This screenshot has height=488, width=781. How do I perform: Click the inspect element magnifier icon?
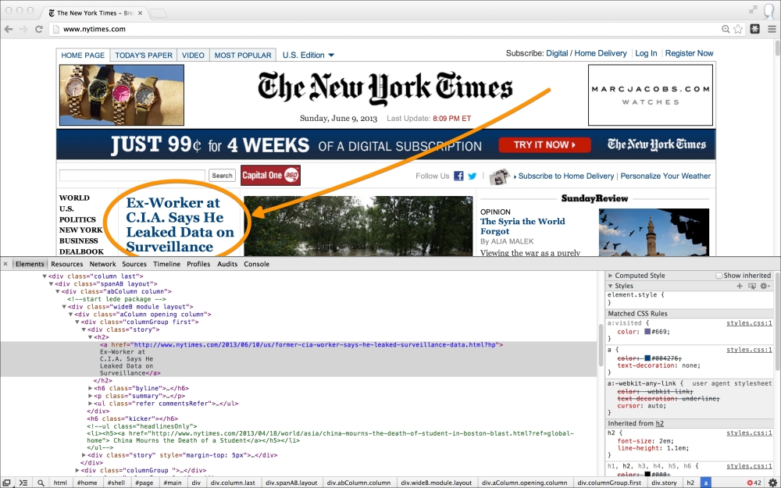tap(41, 483)
